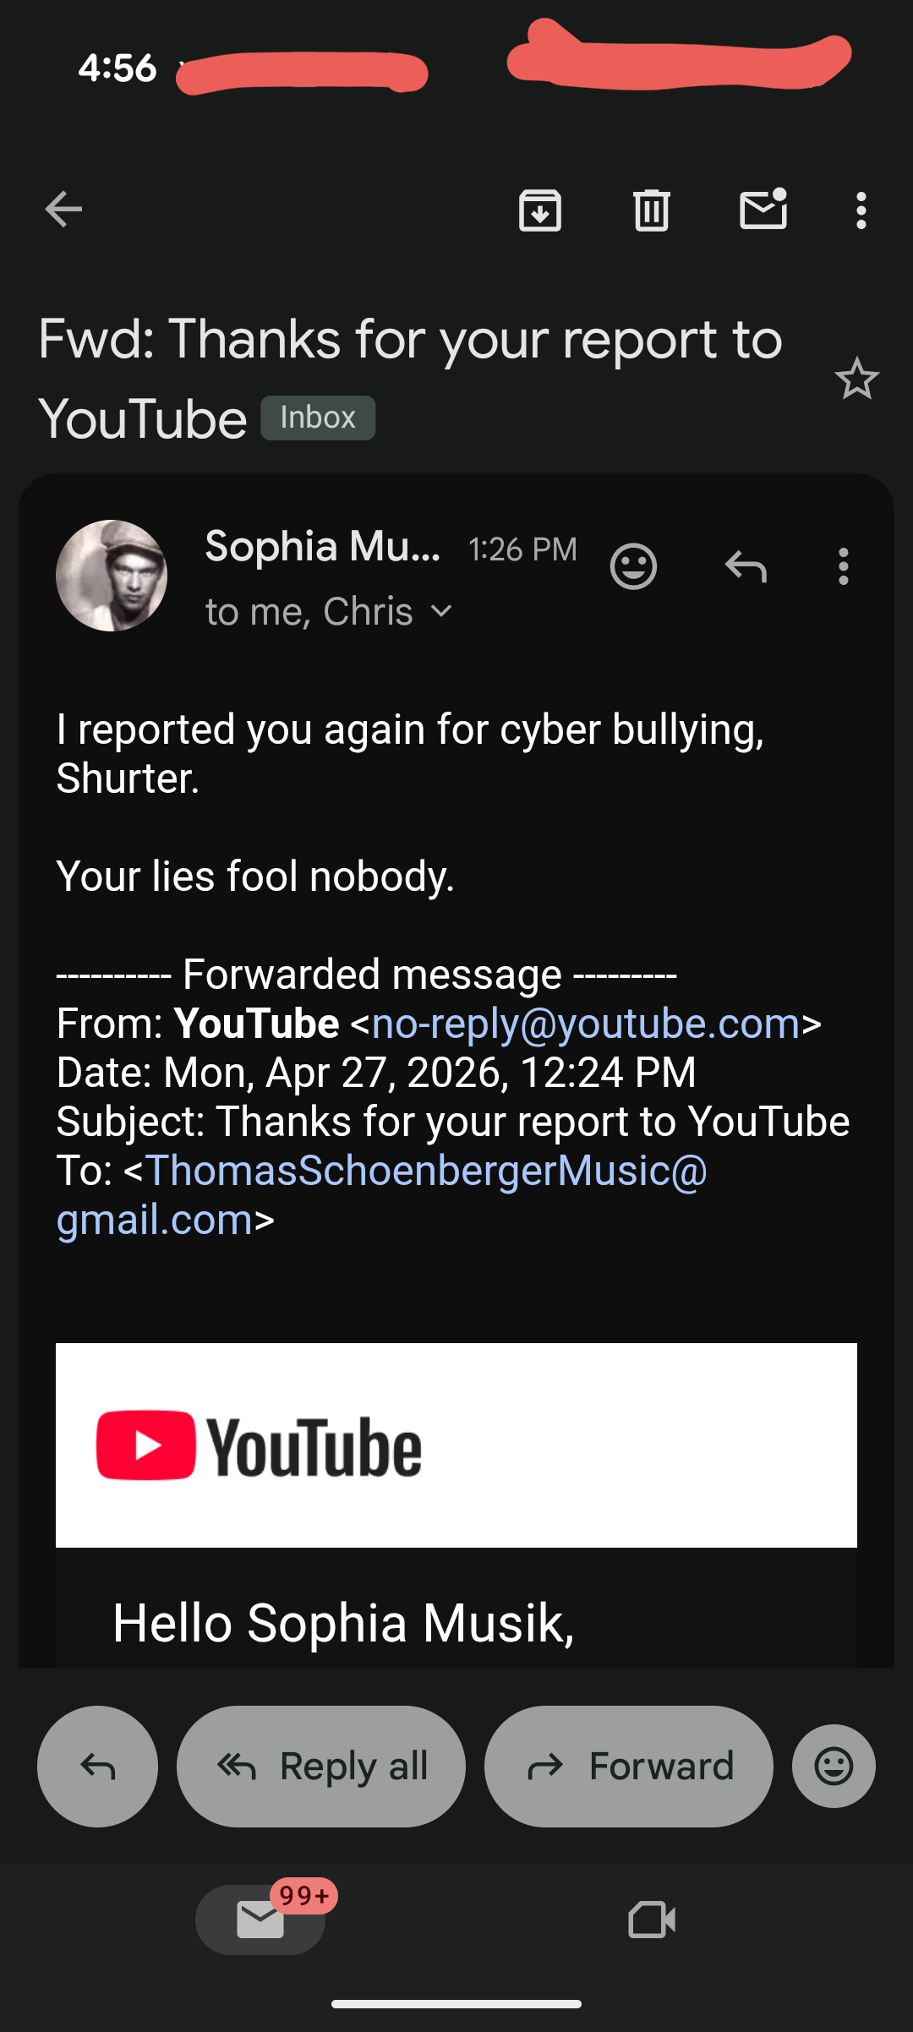Expand recipient details next to 'to me, Chris'
The height and width of the screenshot is (2032, 913).
tap(441, 611)
